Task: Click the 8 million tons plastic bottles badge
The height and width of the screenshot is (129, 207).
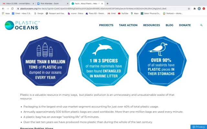Action: point(45,61)
